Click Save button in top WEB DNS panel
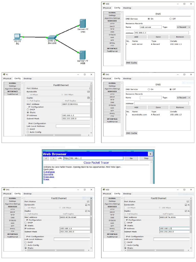 point(158,37)
